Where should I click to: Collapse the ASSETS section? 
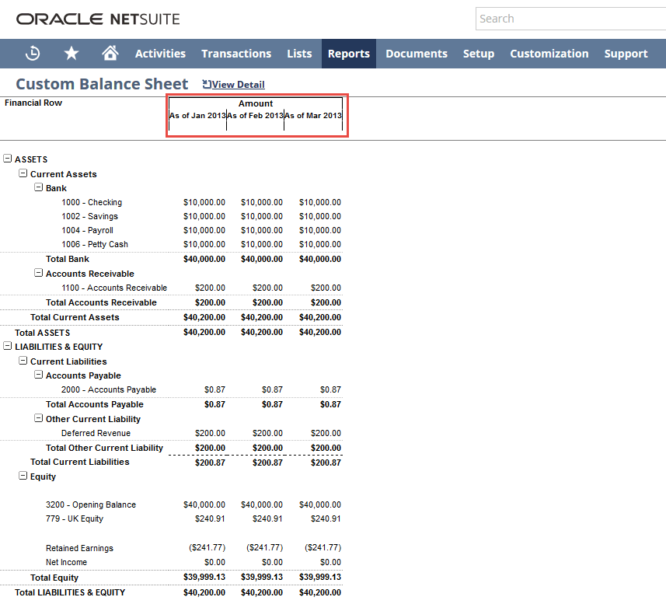click(7, 159)
